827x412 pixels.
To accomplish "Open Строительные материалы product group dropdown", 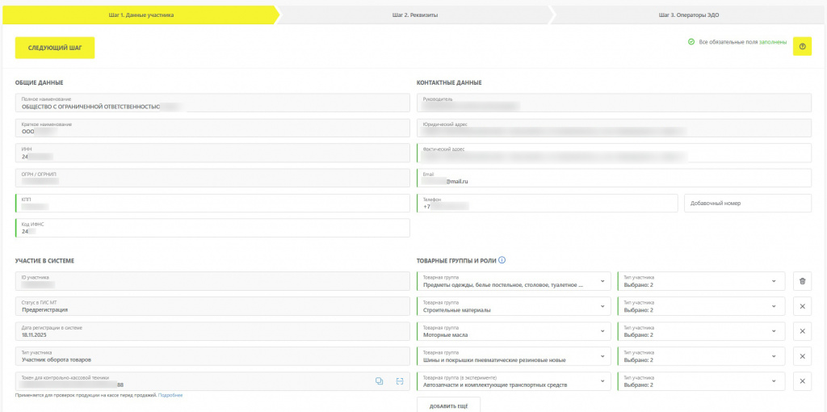I will (514, 306).
